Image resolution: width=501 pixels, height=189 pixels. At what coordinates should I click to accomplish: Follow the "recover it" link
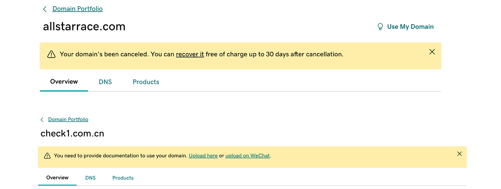pyautogui.click(x=190, y=54)
